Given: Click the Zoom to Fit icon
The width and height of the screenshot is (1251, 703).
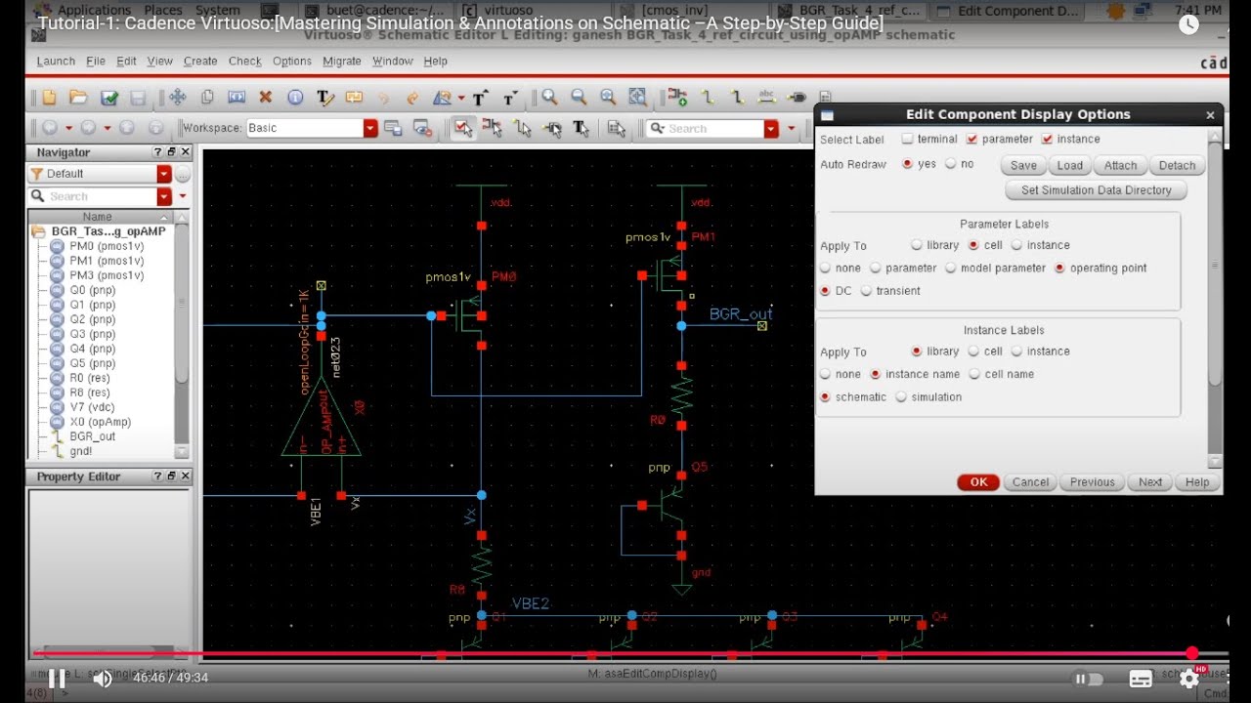Looking at the screenshot, I should (x=637, y=97).
